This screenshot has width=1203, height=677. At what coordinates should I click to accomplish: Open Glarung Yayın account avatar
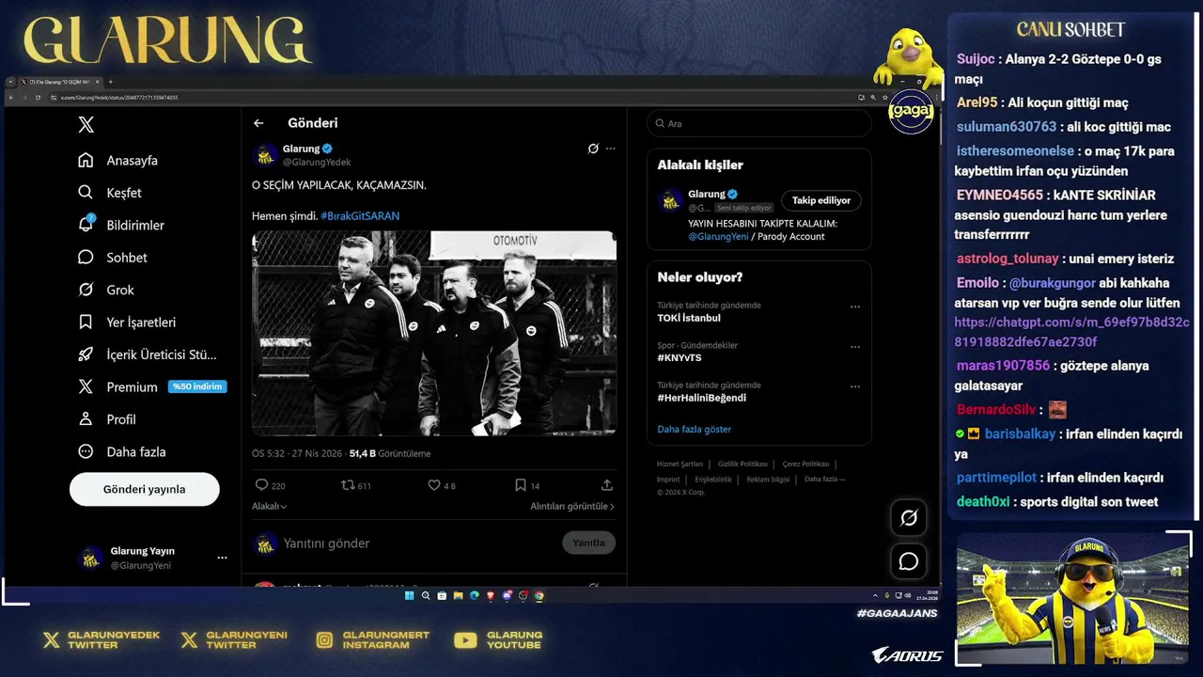click(x=90, y=558)
